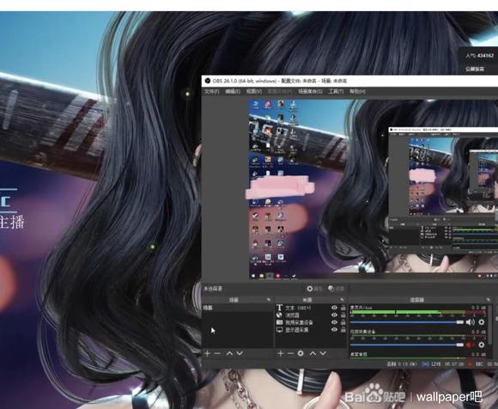
Task: Toggle visibility of 浏览器 source
Action: pos(334,315)
